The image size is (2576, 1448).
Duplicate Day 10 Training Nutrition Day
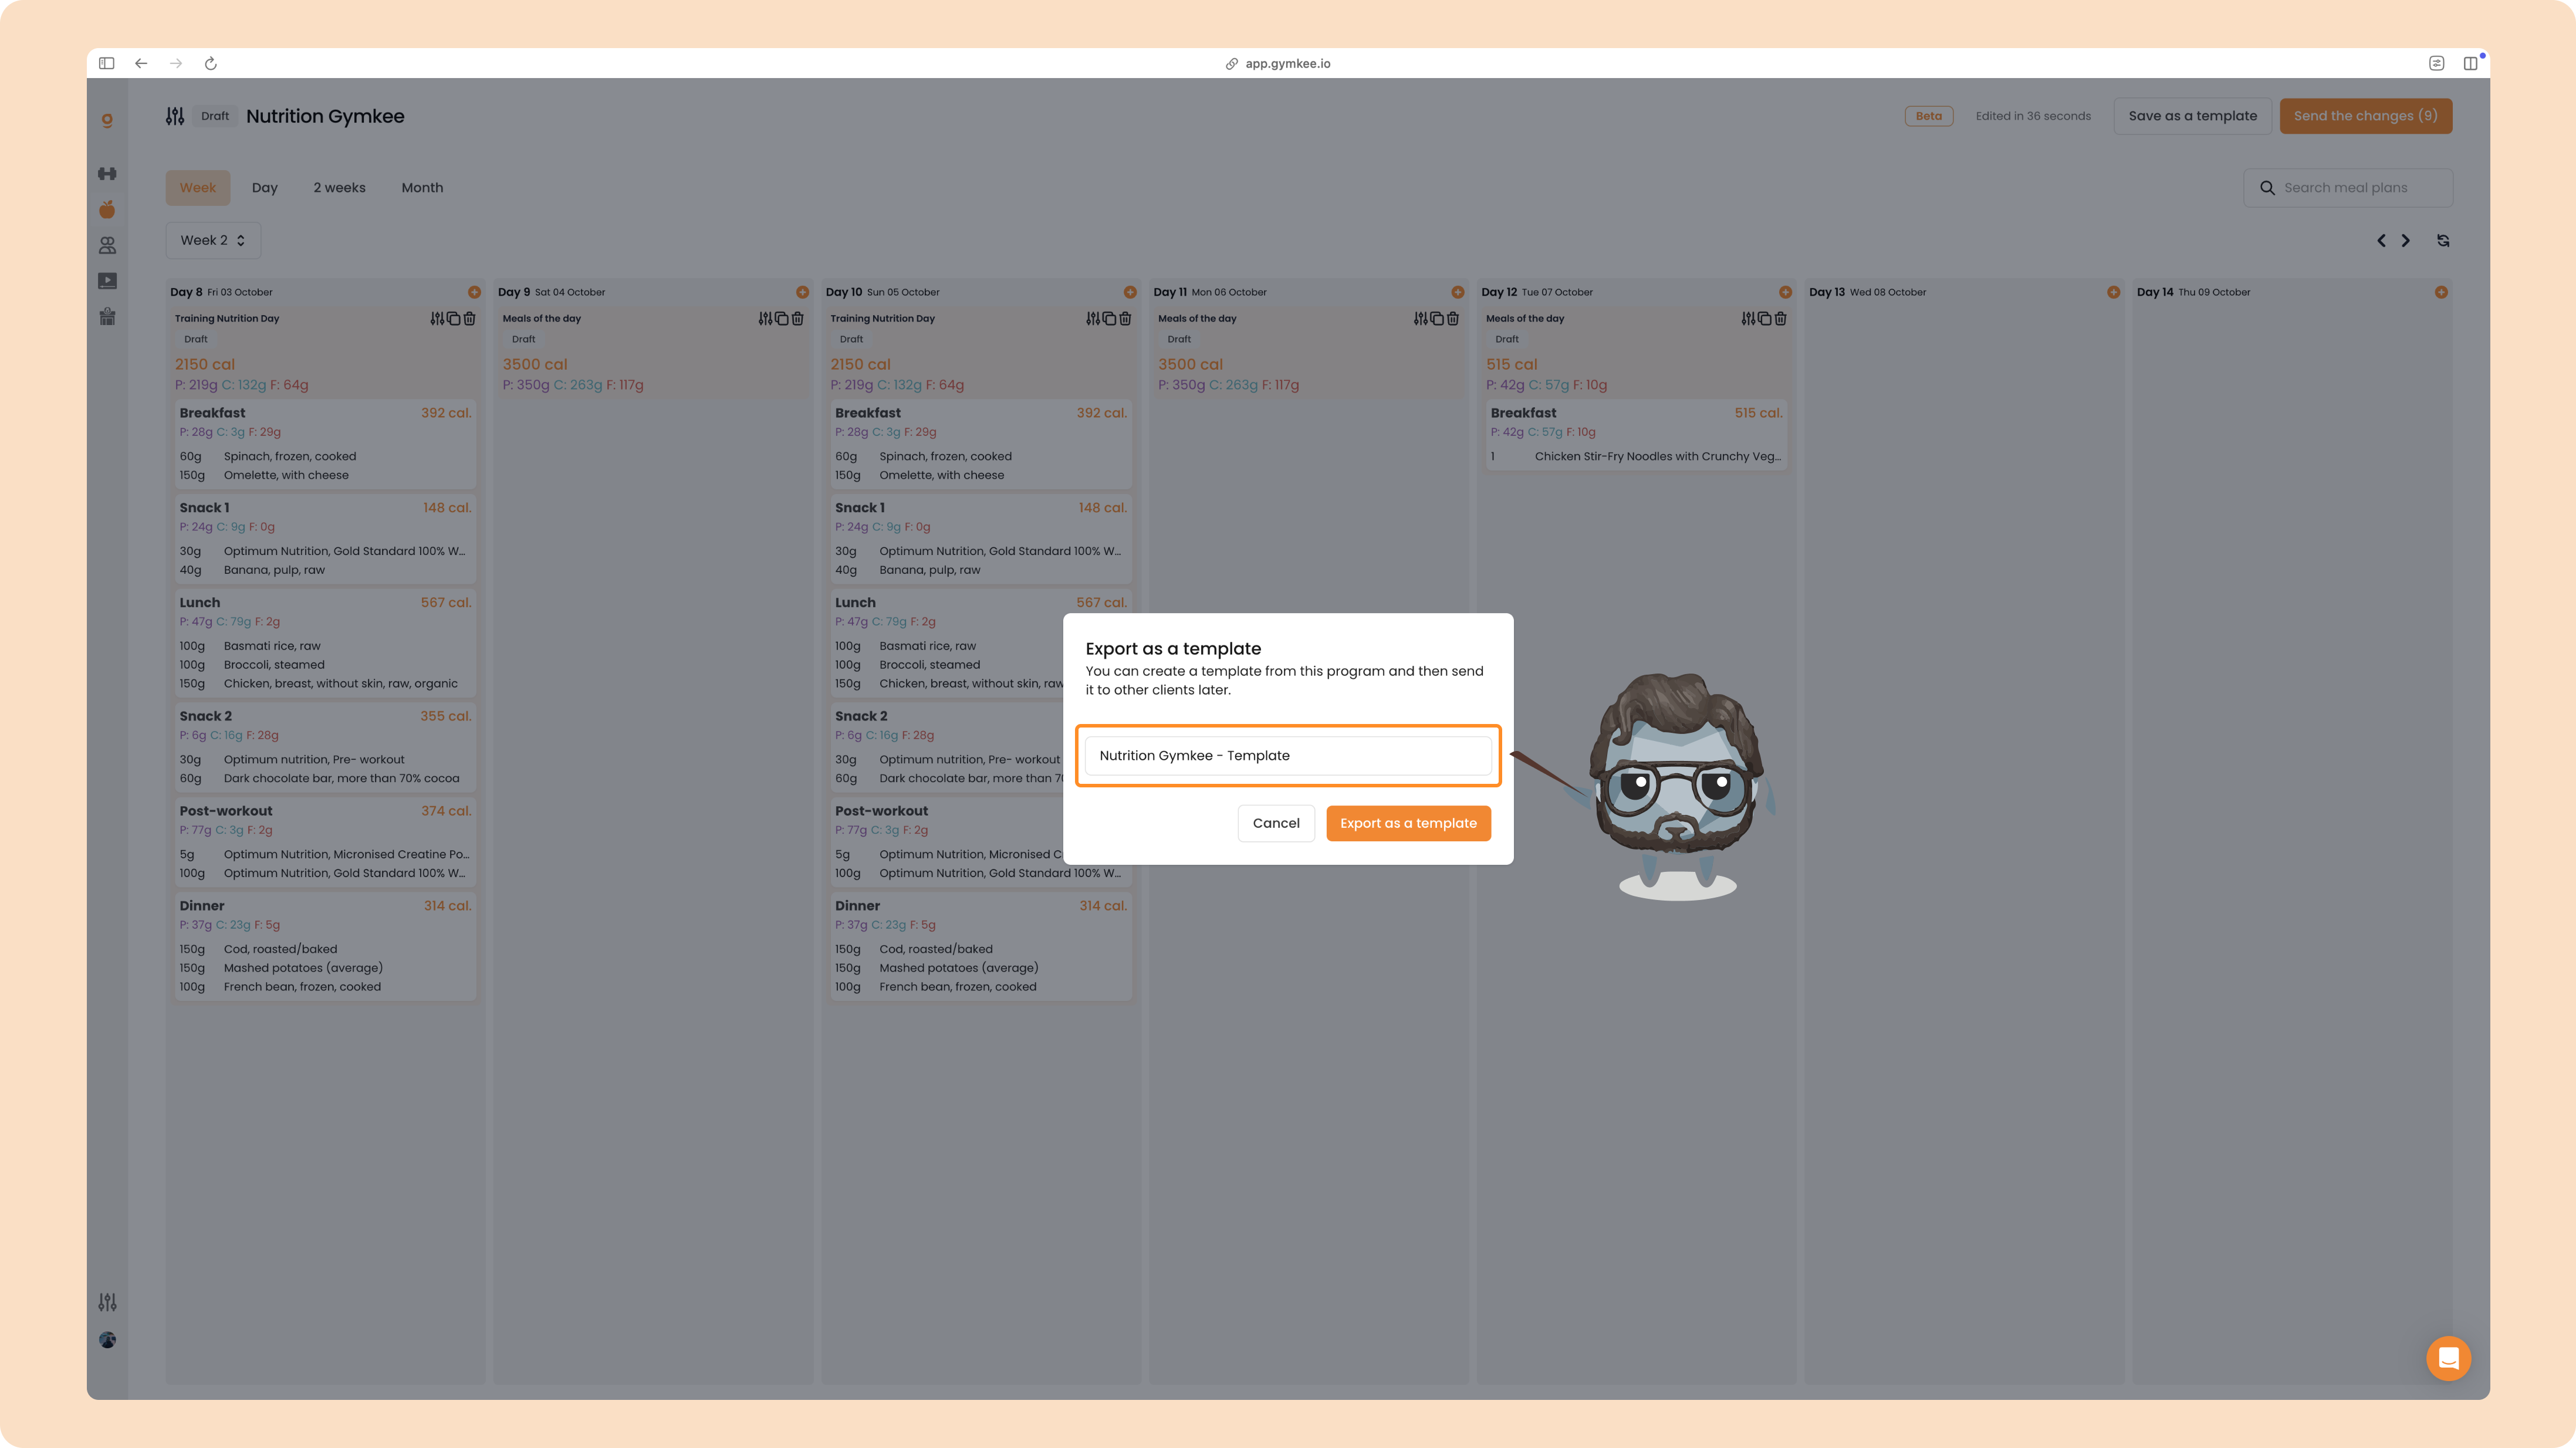[x=1109, y=319]
